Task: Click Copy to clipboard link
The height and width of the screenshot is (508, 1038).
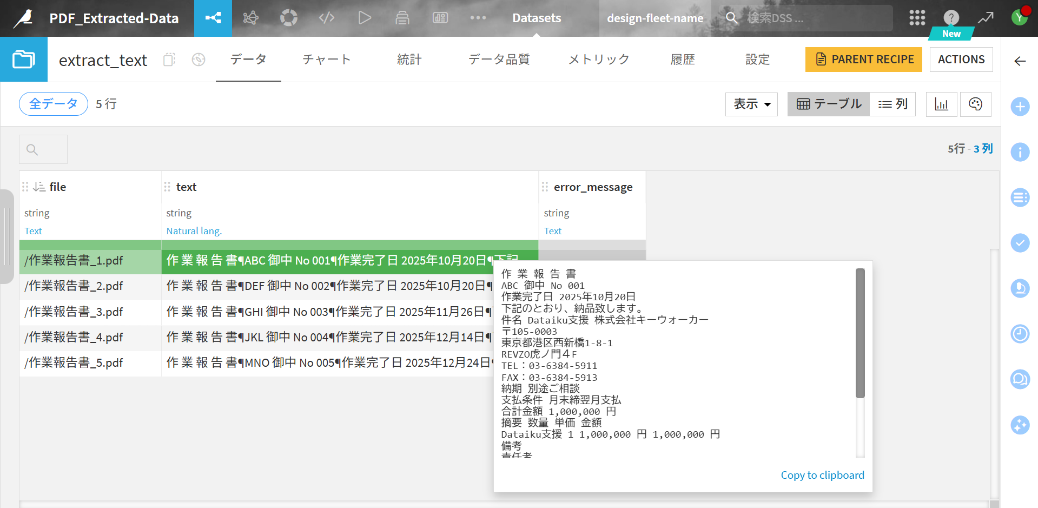Action: tap(822, 475)
